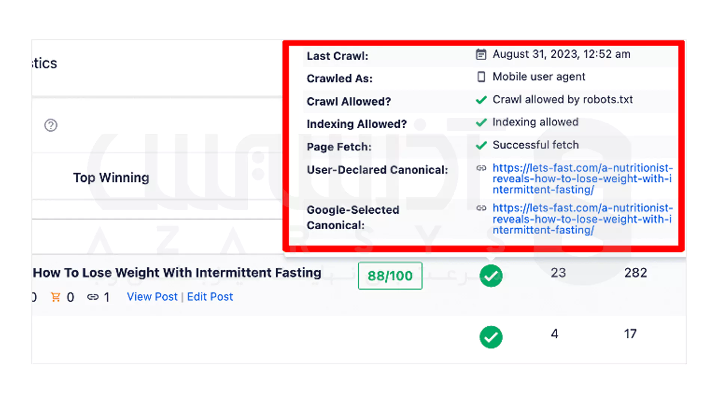This screenshot has width=718, height=404.
Task: Click the green check circle in the bottom row
Action: (x=491, y=337)
